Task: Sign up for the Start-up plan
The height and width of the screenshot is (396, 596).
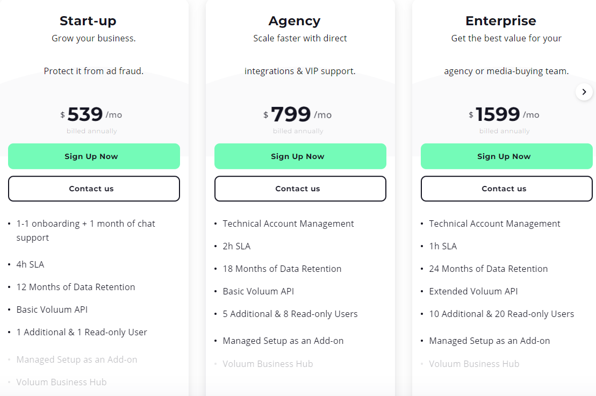Action: (94, 156)
